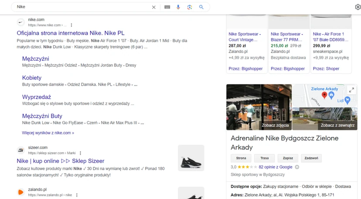Open Nike Sportswear Blazer 77 PRM product
Image resolution: width=361 pixels, height=199 pixels.
287,37
